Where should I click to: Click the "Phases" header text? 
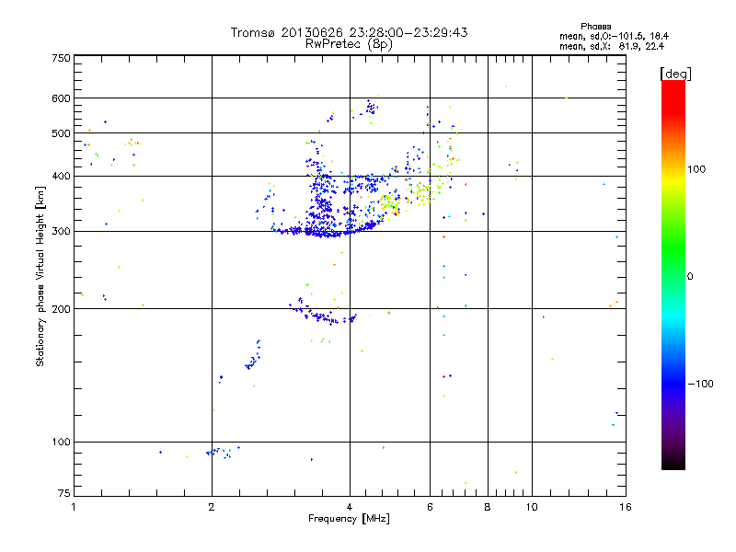595,27
